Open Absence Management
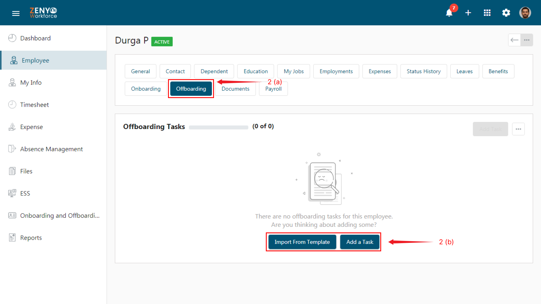541x304 pixels. pyautogui.click(x=53, y=149)
